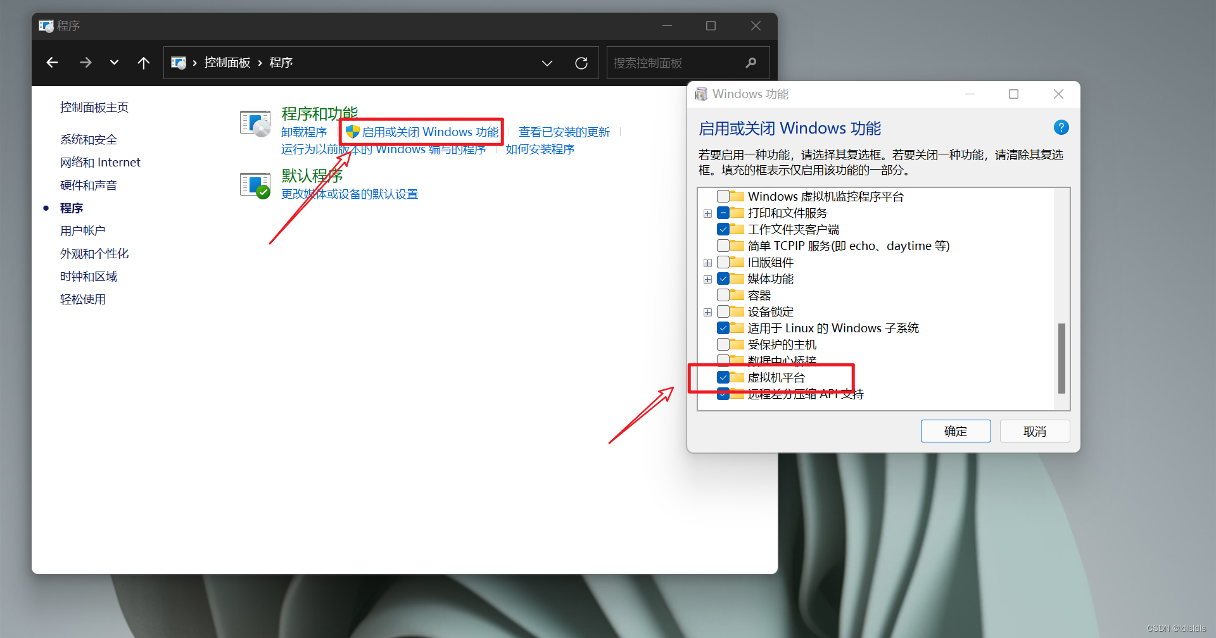Click the Windows 功能 title bar icon

(x=701, y=94)
